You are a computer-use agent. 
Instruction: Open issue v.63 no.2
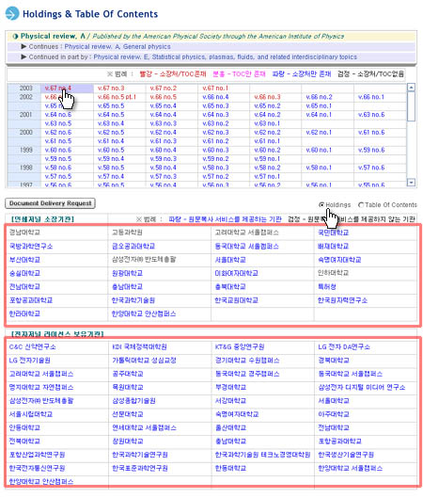coord(215,123)
